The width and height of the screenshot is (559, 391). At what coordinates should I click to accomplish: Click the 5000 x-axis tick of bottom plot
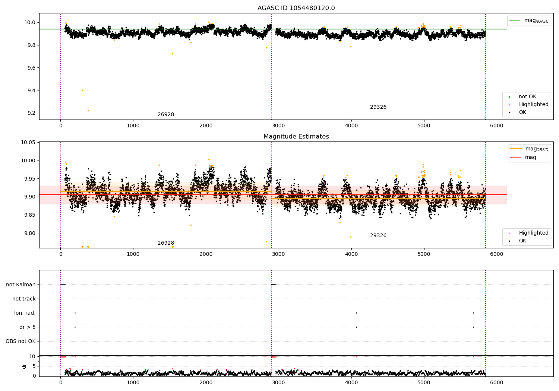click(x=424, y=382)
